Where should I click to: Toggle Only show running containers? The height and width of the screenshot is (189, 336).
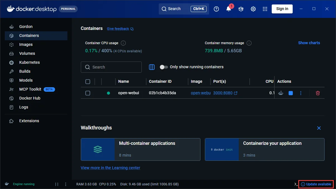tap(164, 67)
